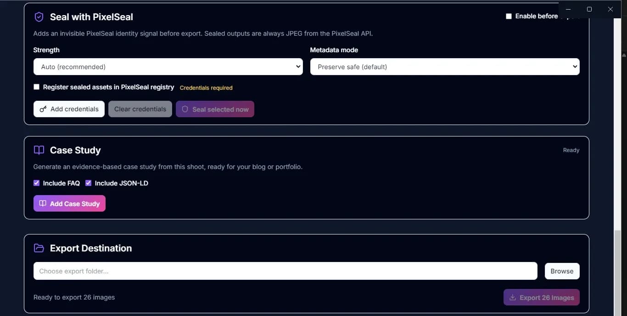Click the PixelSeal shield icon
The image size is (627, 316).
coord(39,17)
